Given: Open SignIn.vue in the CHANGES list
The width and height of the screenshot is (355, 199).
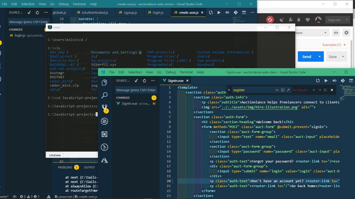Looking at the screenshot, I should click(x=136, y=104).
